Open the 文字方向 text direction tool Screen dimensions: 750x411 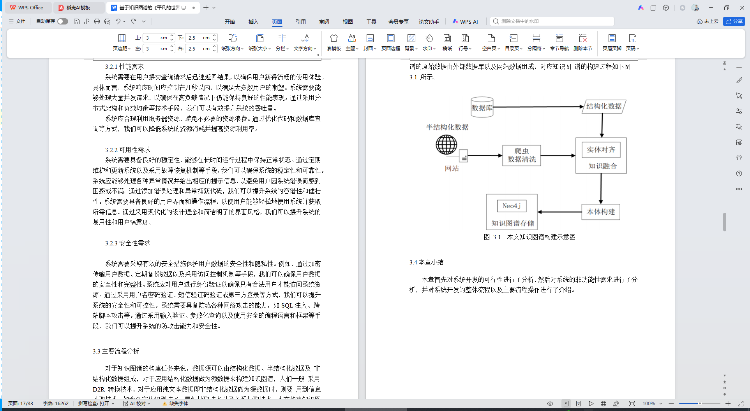(x=305, y=42)
